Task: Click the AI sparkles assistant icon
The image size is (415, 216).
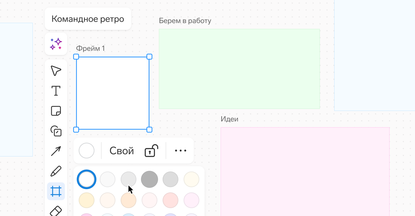Action: tap(56, 44)
